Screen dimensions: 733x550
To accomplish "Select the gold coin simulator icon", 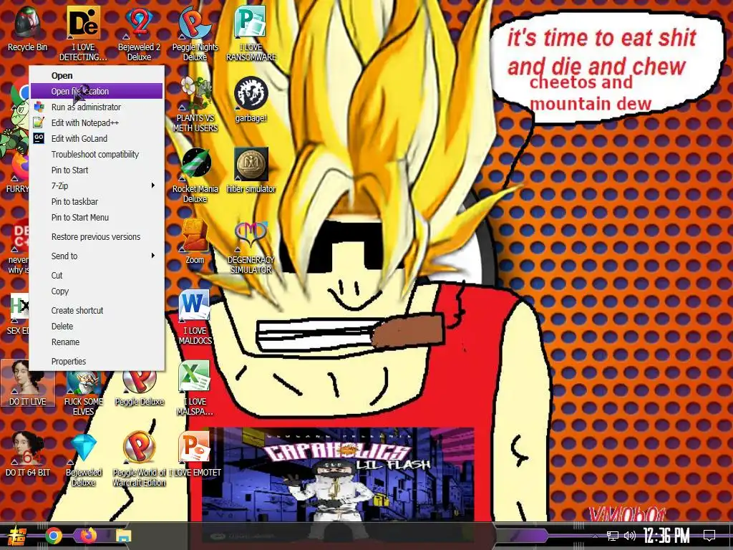I will pos(251,170).
